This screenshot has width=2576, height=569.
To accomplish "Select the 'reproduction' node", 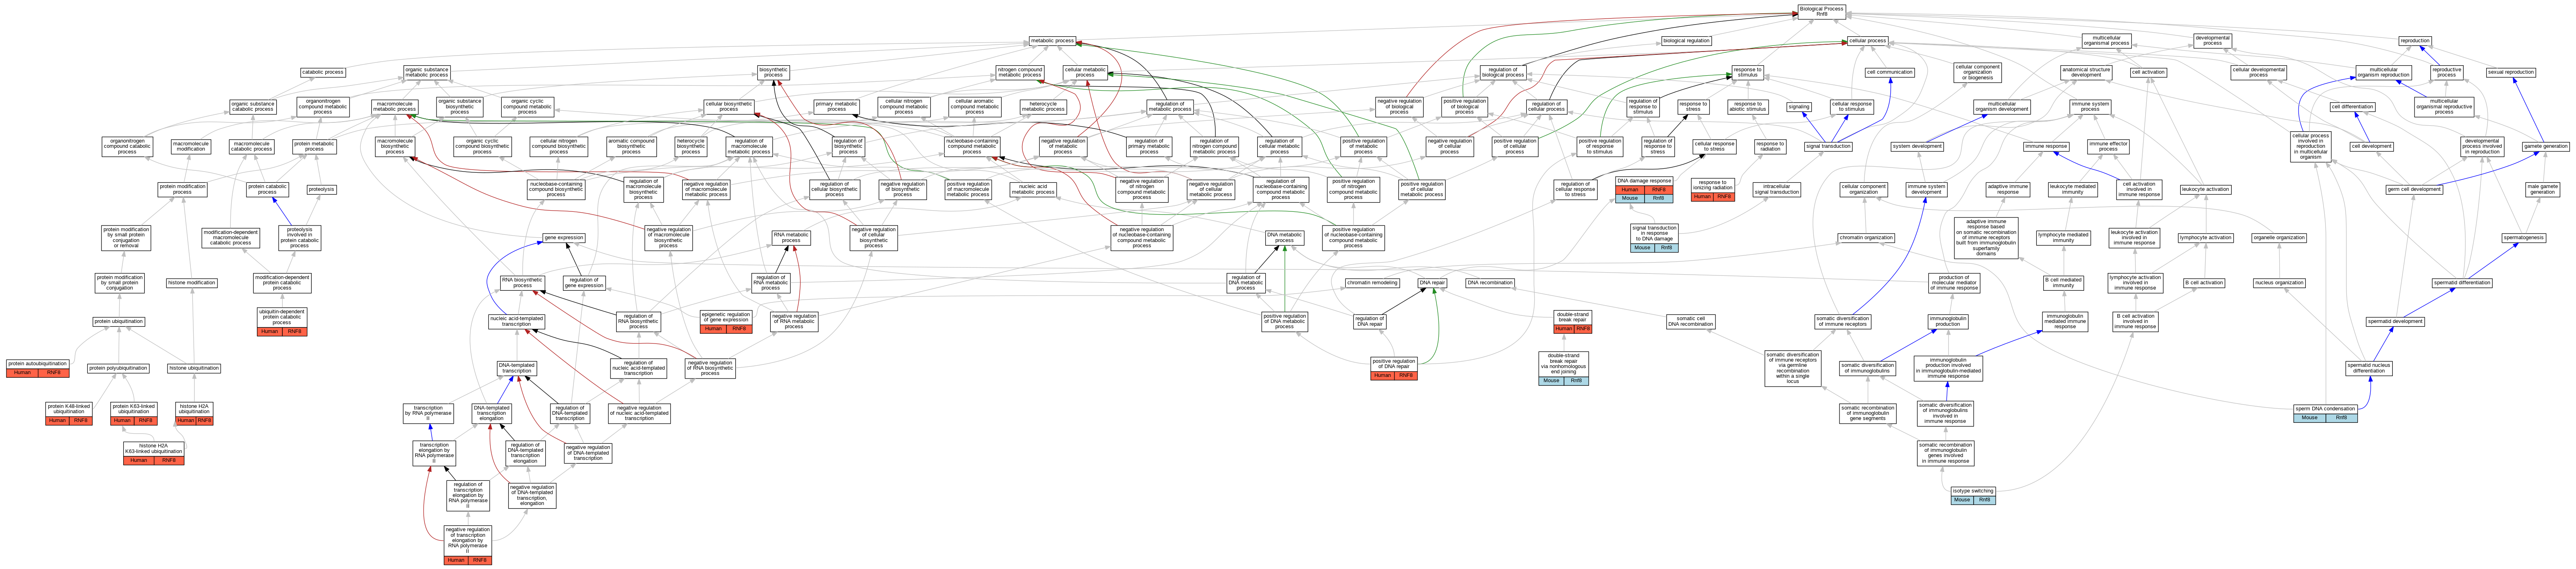I will 2415,41.
